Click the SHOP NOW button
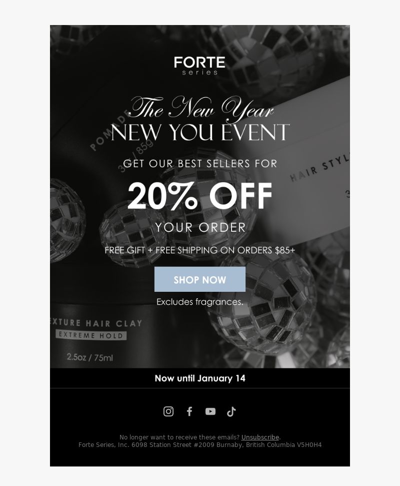 pos(200,279)
